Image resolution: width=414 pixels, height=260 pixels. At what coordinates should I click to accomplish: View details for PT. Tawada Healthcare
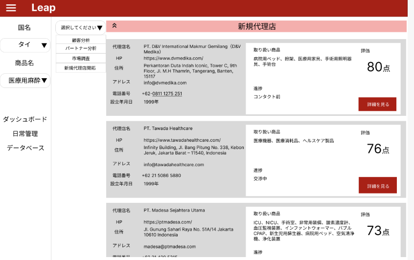click(x=377, y=186)
